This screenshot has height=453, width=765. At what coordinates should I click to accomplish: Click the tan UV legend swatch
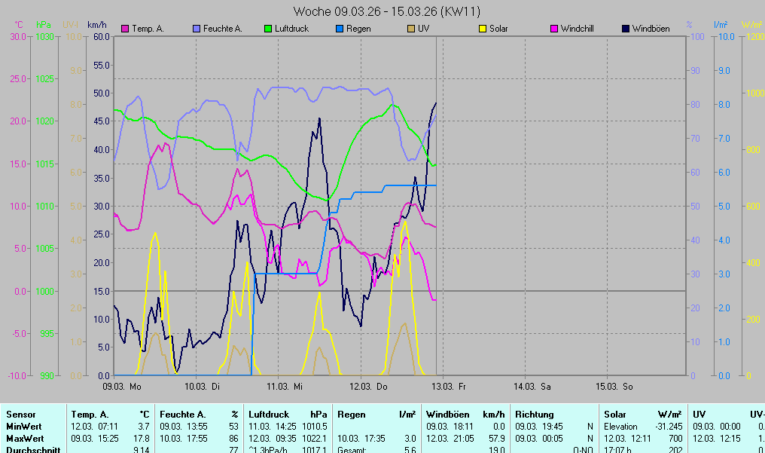pyautogui.click(x=411, y=29)
